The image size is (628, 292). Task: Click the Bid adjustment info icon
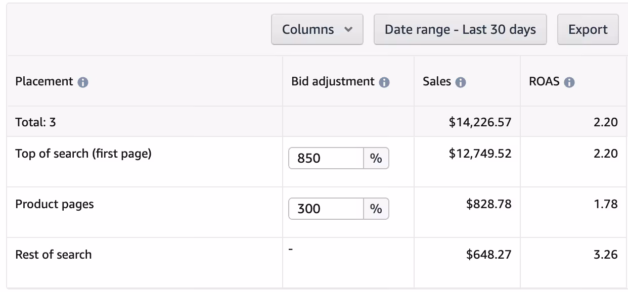coord(384,82)
